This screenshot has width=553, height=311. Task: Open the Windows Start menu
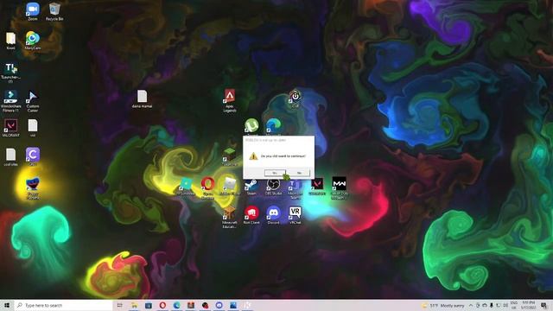(x=7, y=305)
